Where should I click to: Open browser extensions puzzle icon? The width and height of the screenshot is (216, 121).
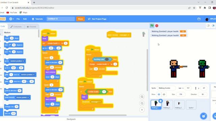(x=205, y=8)
